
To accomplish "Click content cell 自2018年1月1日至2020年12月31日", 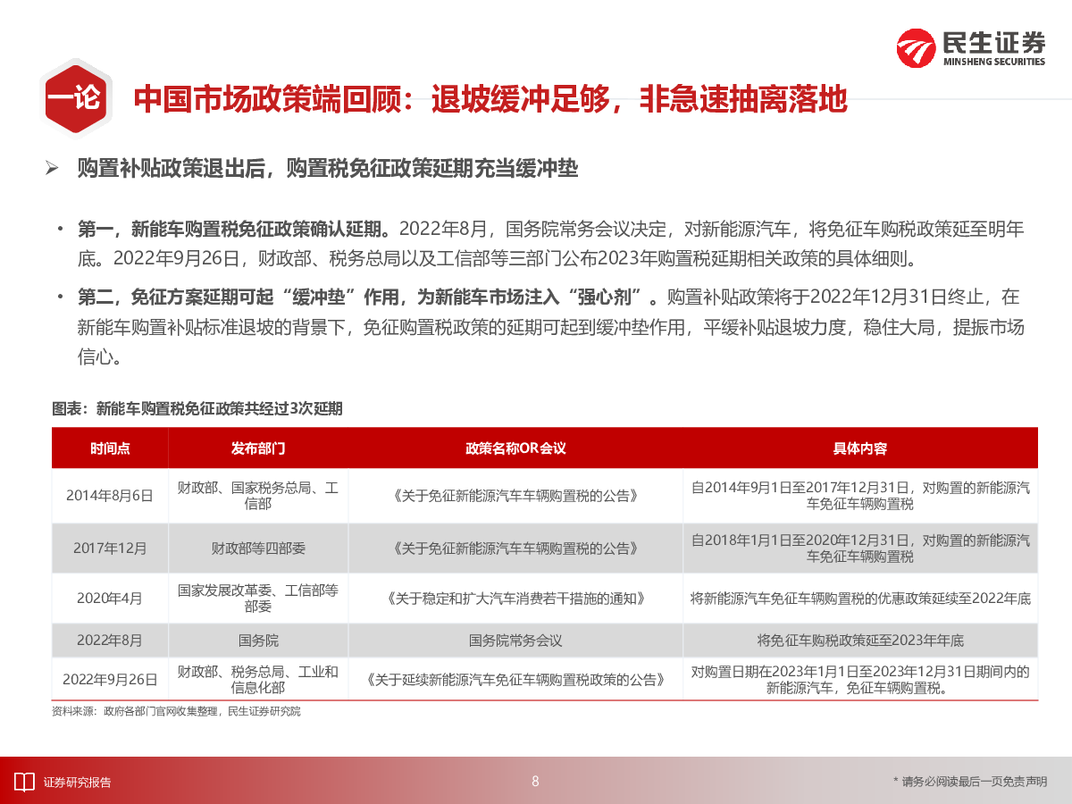I will click(860, 548).
